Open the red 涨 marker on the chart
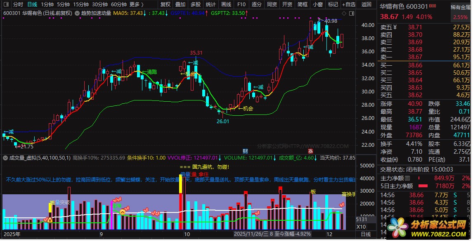Image resolution: width=473 pixels, height=241 pixels. (310, 151)
